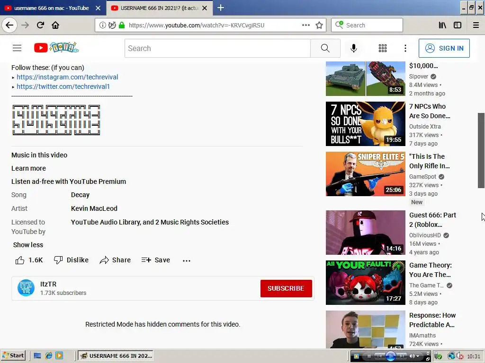Click the YouTube search magnifier button

click(325, 48)
